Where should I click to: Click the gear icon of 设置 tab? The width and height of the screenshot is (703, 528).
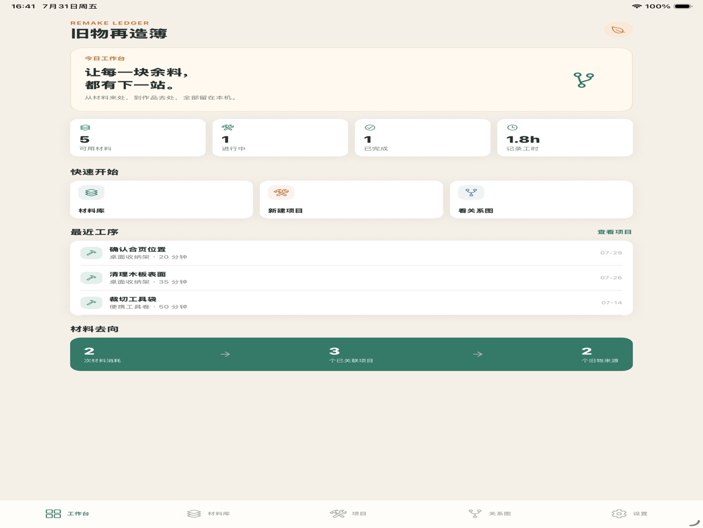(x=619, y=514)
